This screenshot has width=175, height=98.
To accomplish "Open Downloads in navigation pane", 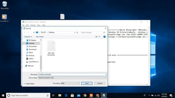I will point(31,50).
